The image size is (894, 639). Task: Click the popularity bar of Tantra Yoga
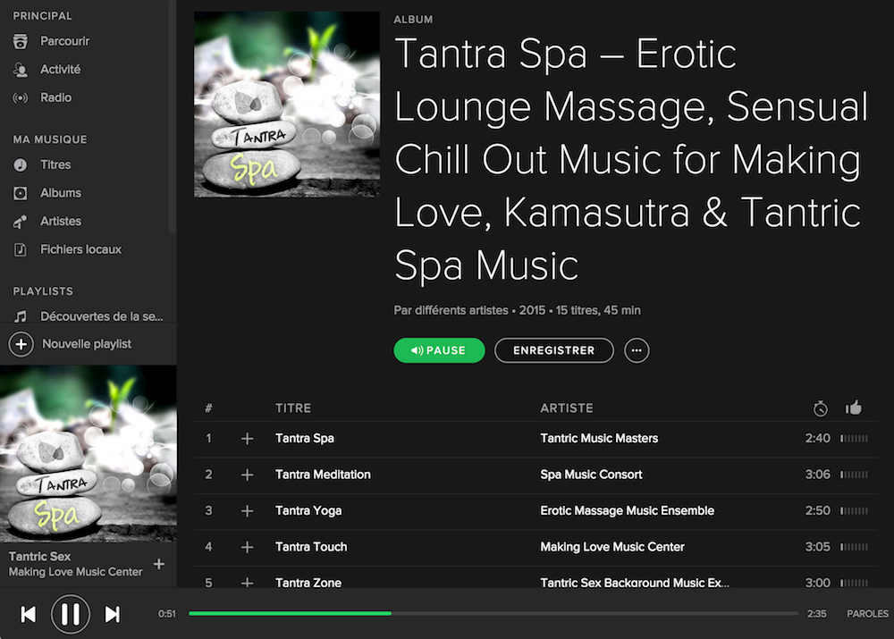click(x=854, y=510)
